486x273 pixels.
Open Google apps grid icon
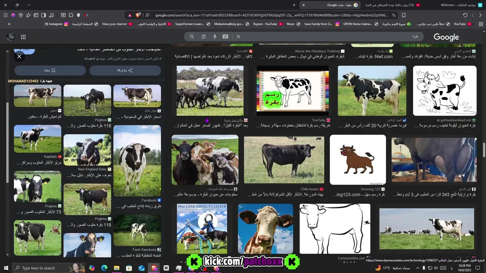23,37
